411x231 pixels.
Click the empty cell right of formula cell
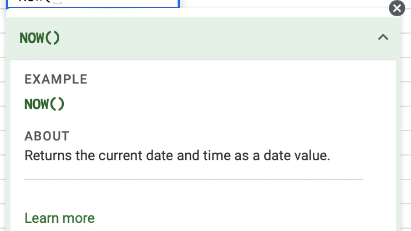tap(274, 3)
